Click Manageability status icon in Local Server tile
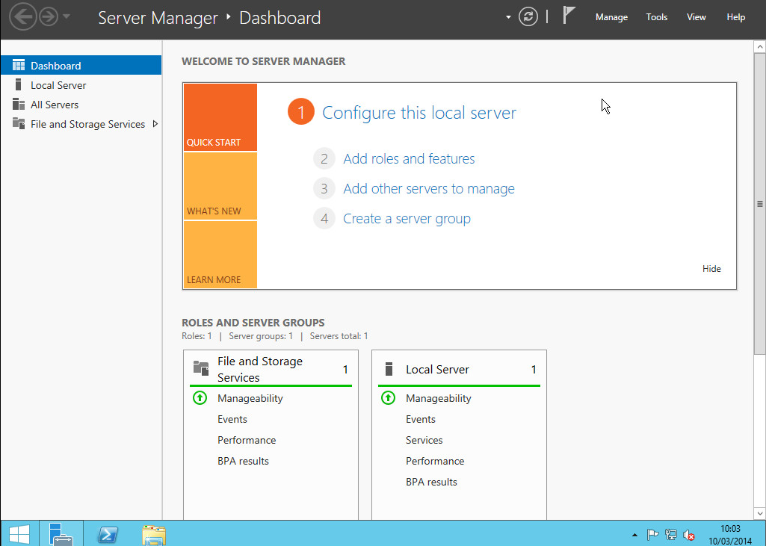This screenshot has width=766, height=546. point(389,398)
